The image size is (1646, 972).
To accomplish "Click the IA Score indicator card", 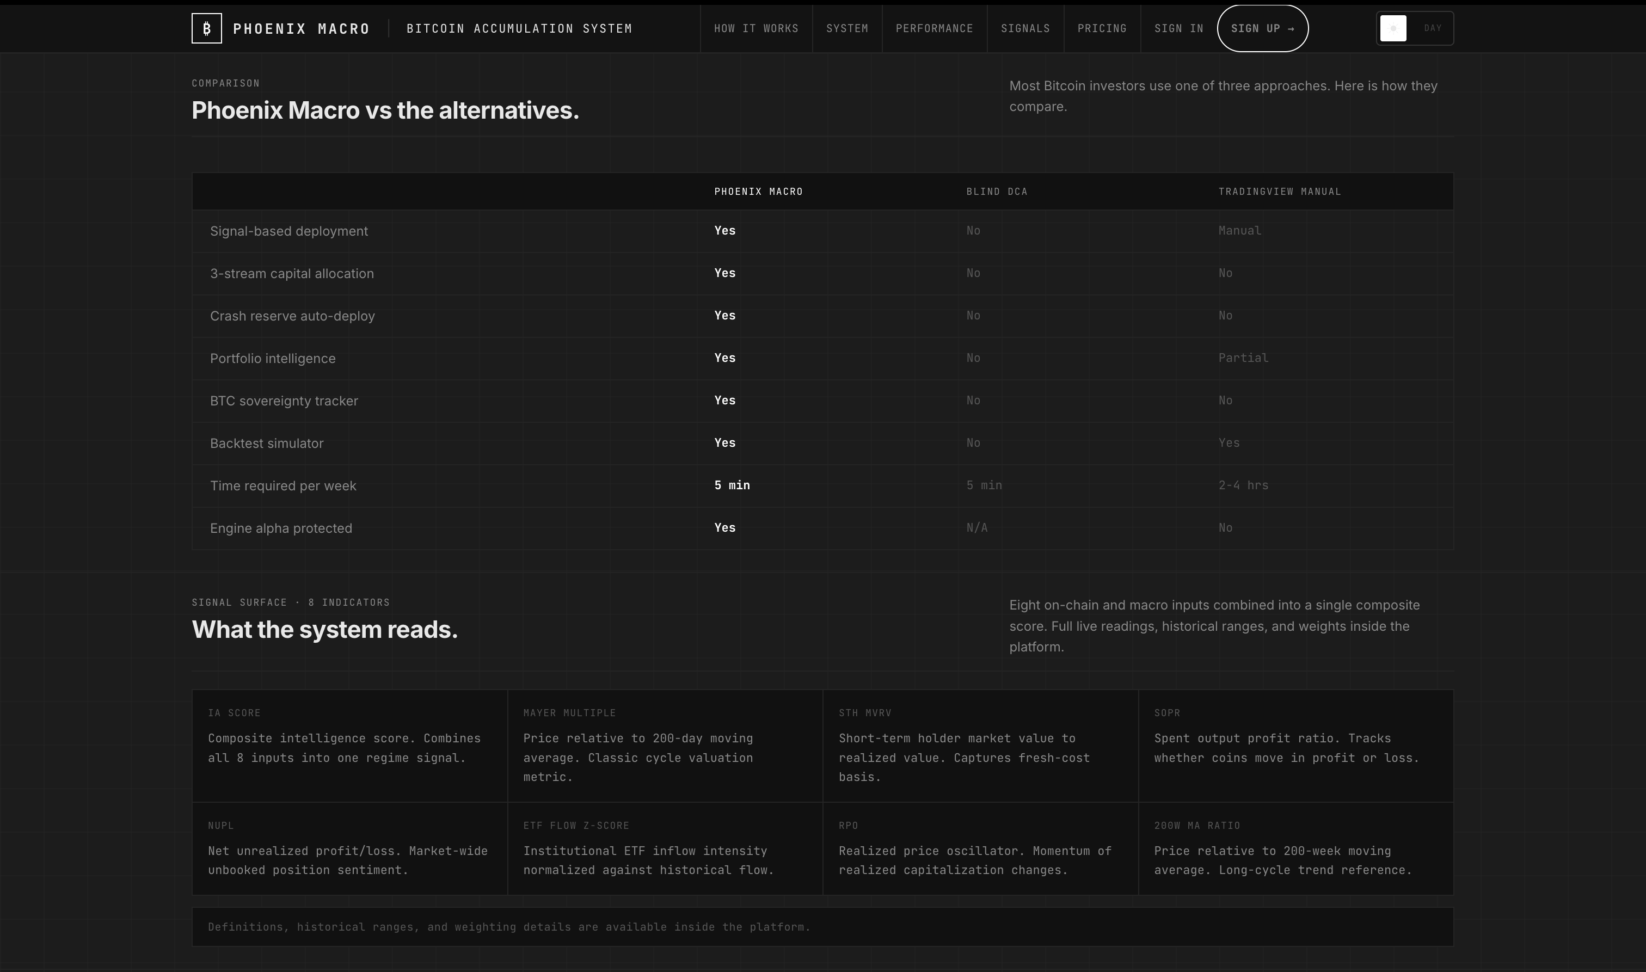I will tap(350, 746).
